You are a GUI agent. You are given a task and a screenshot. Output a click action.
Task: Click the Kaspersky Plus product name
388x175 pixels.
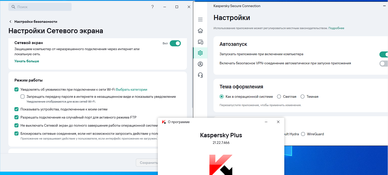[x=221, y=135]
